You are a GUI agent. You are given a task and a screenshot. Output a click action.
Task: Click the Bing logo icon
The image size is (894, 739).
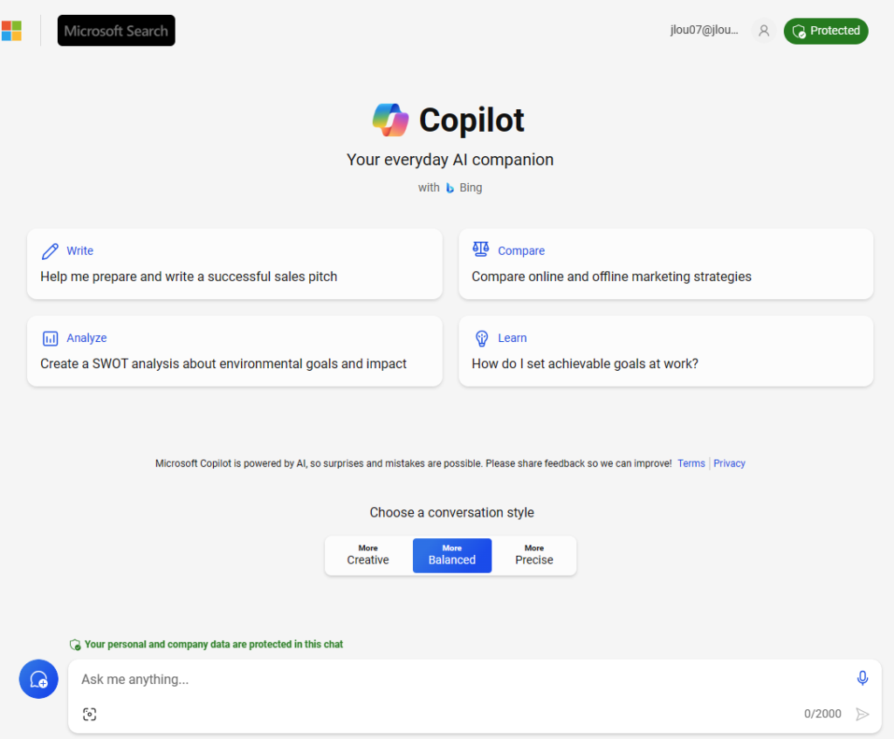click(450, 188)
